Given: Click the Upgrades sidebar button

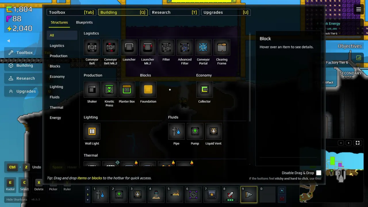Looking at the screenshot, I should click(23, 91).
